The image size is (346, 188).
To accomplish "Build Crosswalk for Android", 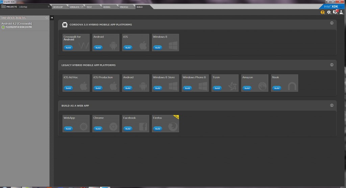I will click(x=68, y=47).
